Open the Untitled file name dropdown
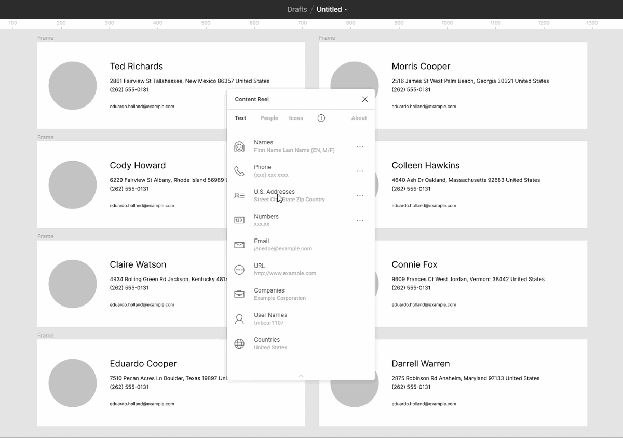The height and width of the screenshot is (438, 623). click(x=332, y=9)
